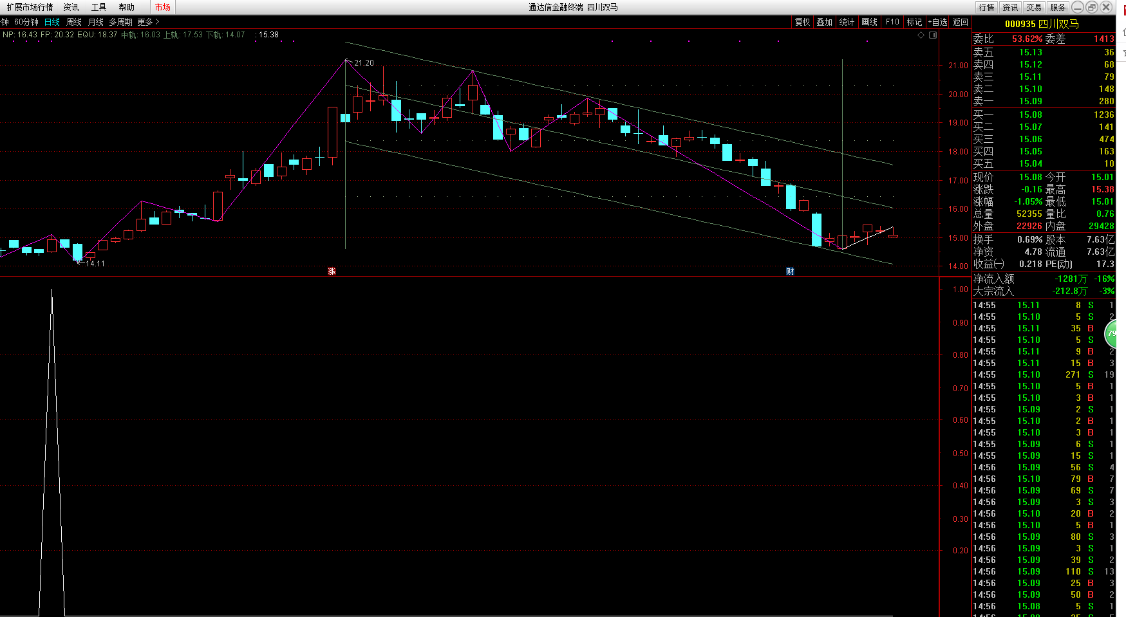
Task: Click the 叠加 overlay button
Action: coord(824,22)
